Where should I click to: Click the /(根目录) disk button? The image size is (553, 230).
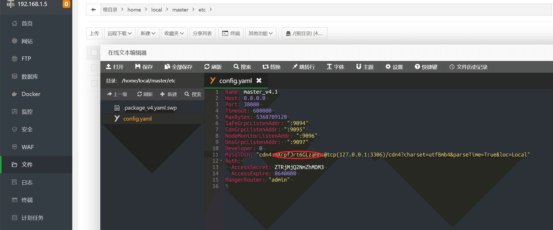[x=305, y=33]
